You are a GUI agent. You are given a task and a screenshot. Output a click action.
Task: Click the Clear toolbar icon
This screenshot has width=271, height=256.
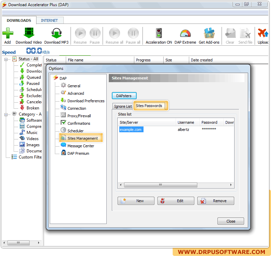[x=230, y=33]
